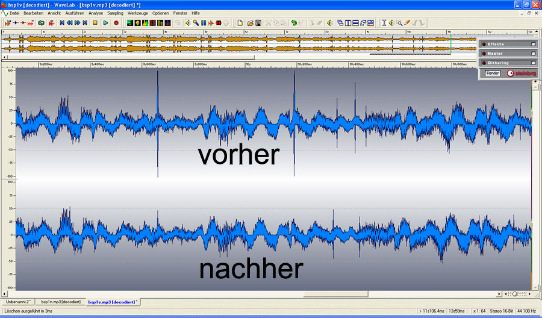Click the yellow Stop button
542x318 pixels.
tap(95, 23)
